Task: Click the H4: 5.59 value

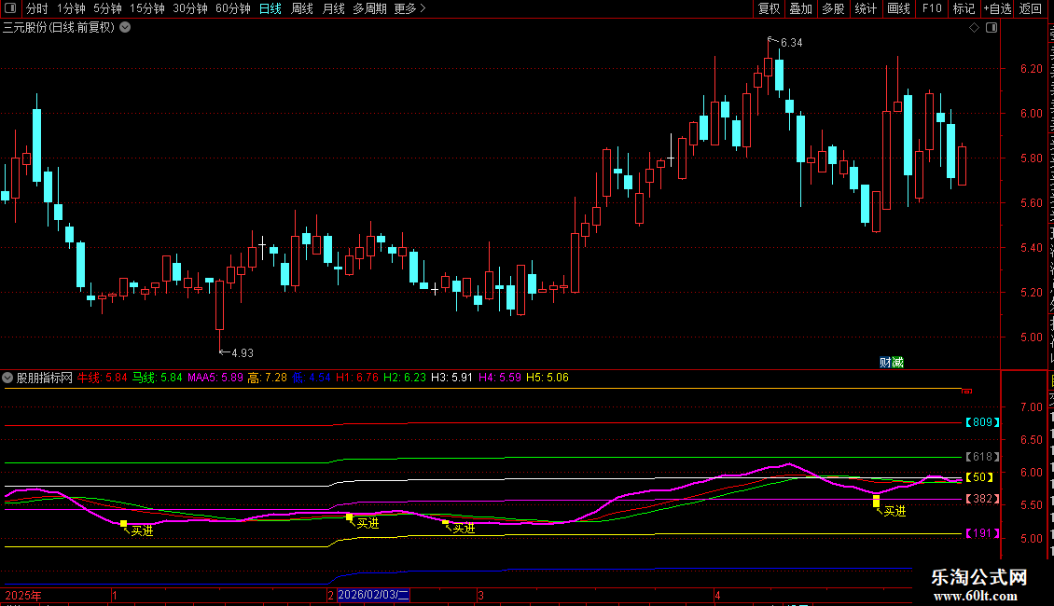Action: [500, 378]
